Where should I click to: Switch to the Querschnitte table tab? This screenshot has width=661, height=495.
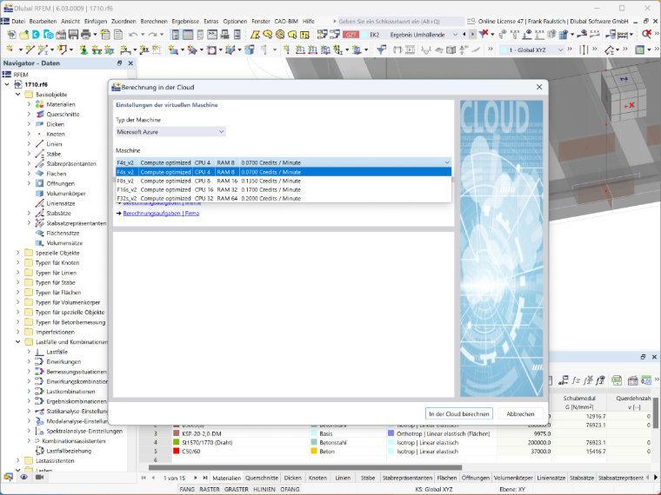(x=262, y=478)
